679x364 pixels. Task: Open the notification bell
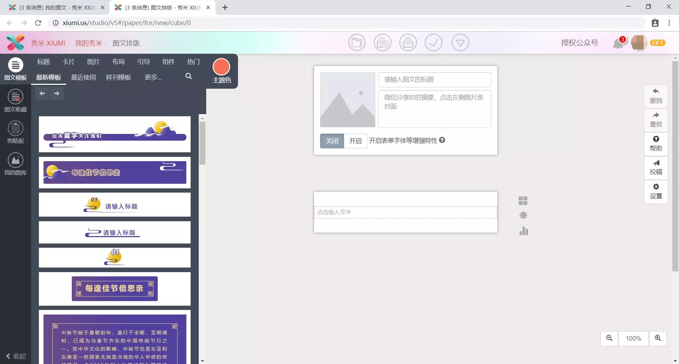(x=618, y=43)
